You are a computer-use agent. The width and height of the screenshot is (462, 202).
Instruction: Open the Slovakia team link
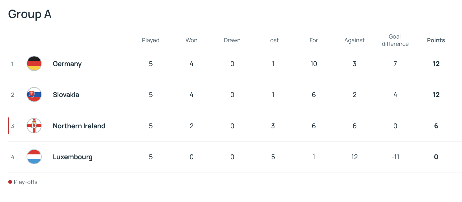point(66,95)
